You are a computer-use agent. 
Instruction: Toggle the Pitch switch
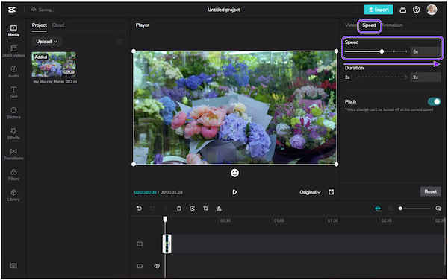click(x=434, y=101)
